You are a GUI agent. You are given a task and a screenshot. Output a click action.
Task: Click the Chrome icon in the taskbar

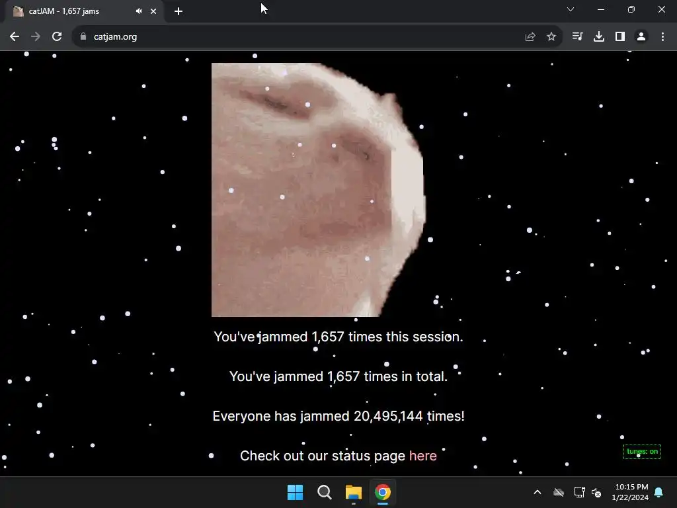click(x=383, y=492)
